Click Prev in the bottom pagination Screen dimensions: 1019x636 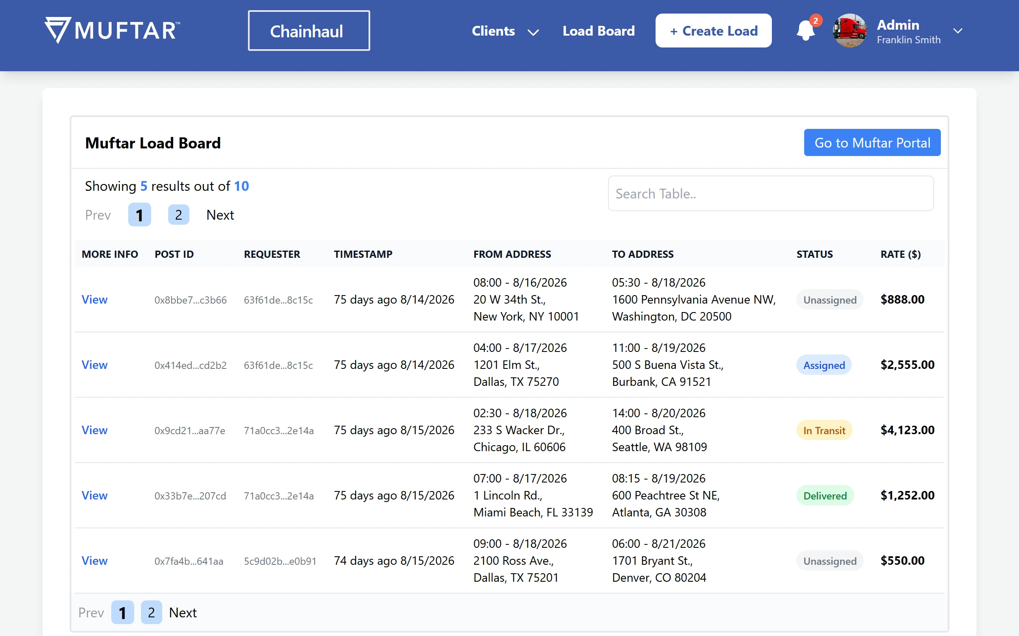[91, 613]
